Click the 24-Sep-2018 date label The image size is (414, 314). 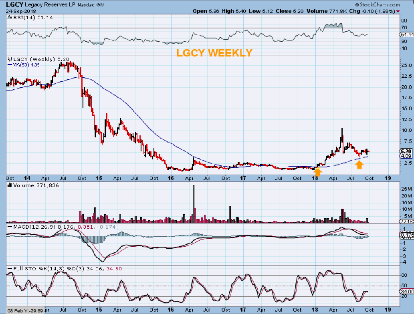coord(21,11)
